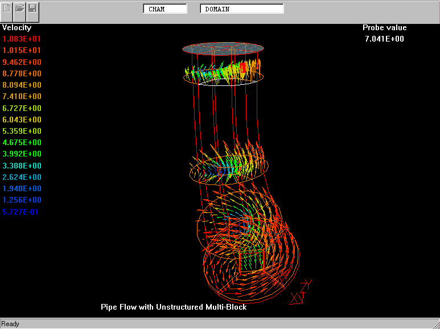Viewport: 440px width, 329px height.
Task: Click the XYZ axis orientation indicator
Action: (301, 293)
